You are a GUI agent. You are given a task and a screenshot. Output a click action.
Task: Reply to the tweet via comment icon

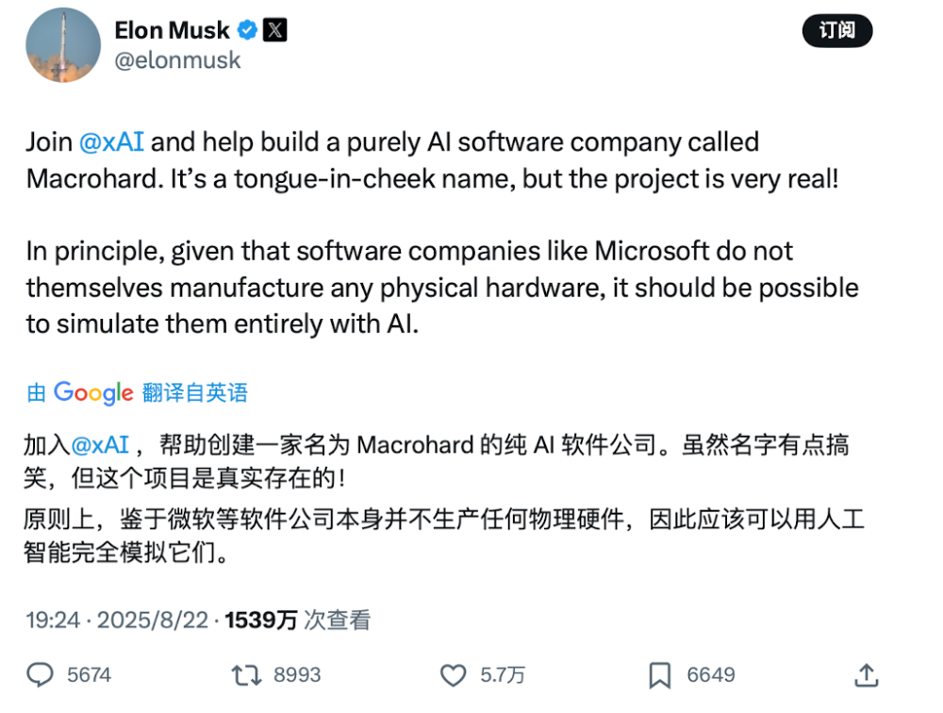point(40,675)
